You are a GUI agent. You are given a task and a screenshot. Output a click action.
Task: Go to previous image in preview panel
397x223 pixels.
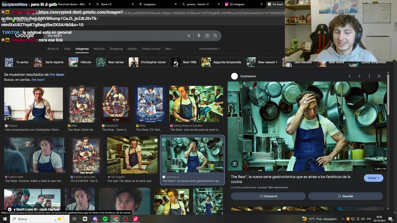click(349, 76)
